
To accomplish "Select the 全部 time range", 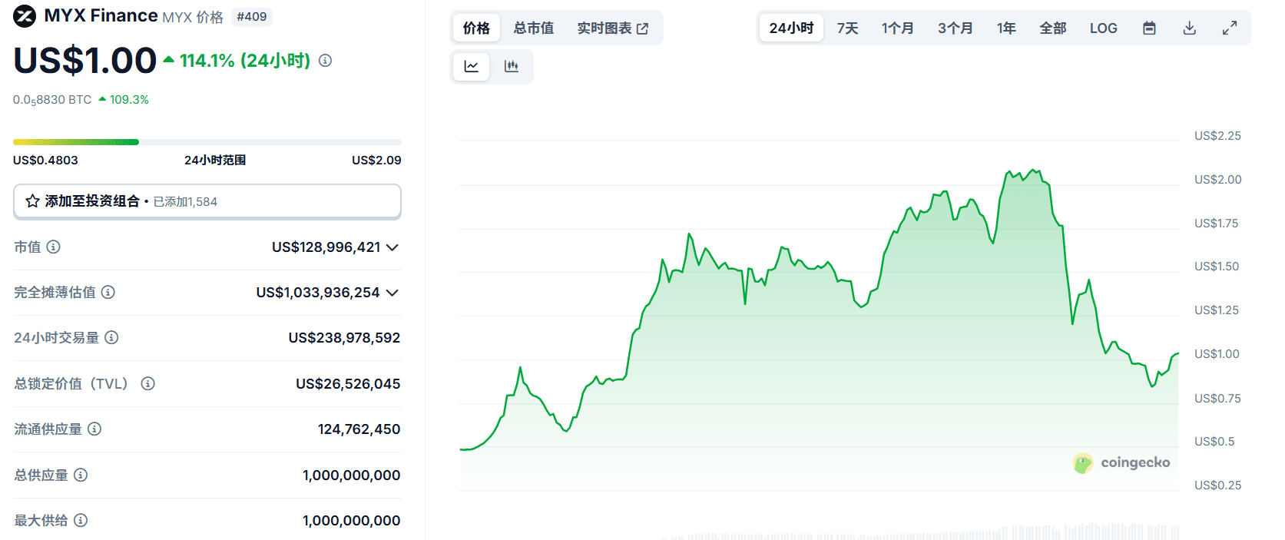I will [1053, 28].
